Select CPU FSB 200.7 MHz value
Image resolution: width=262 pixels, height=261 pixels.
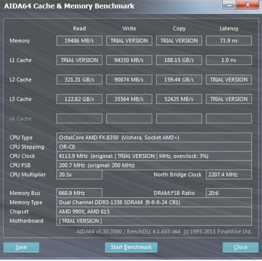coord(154,165)
